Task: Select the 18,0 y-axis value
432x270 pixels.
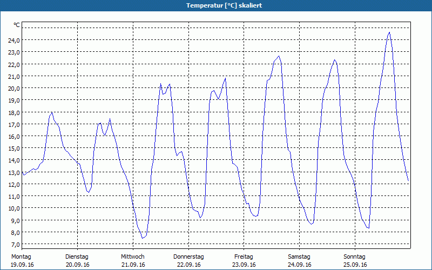Action: click(x=14, y=112)
